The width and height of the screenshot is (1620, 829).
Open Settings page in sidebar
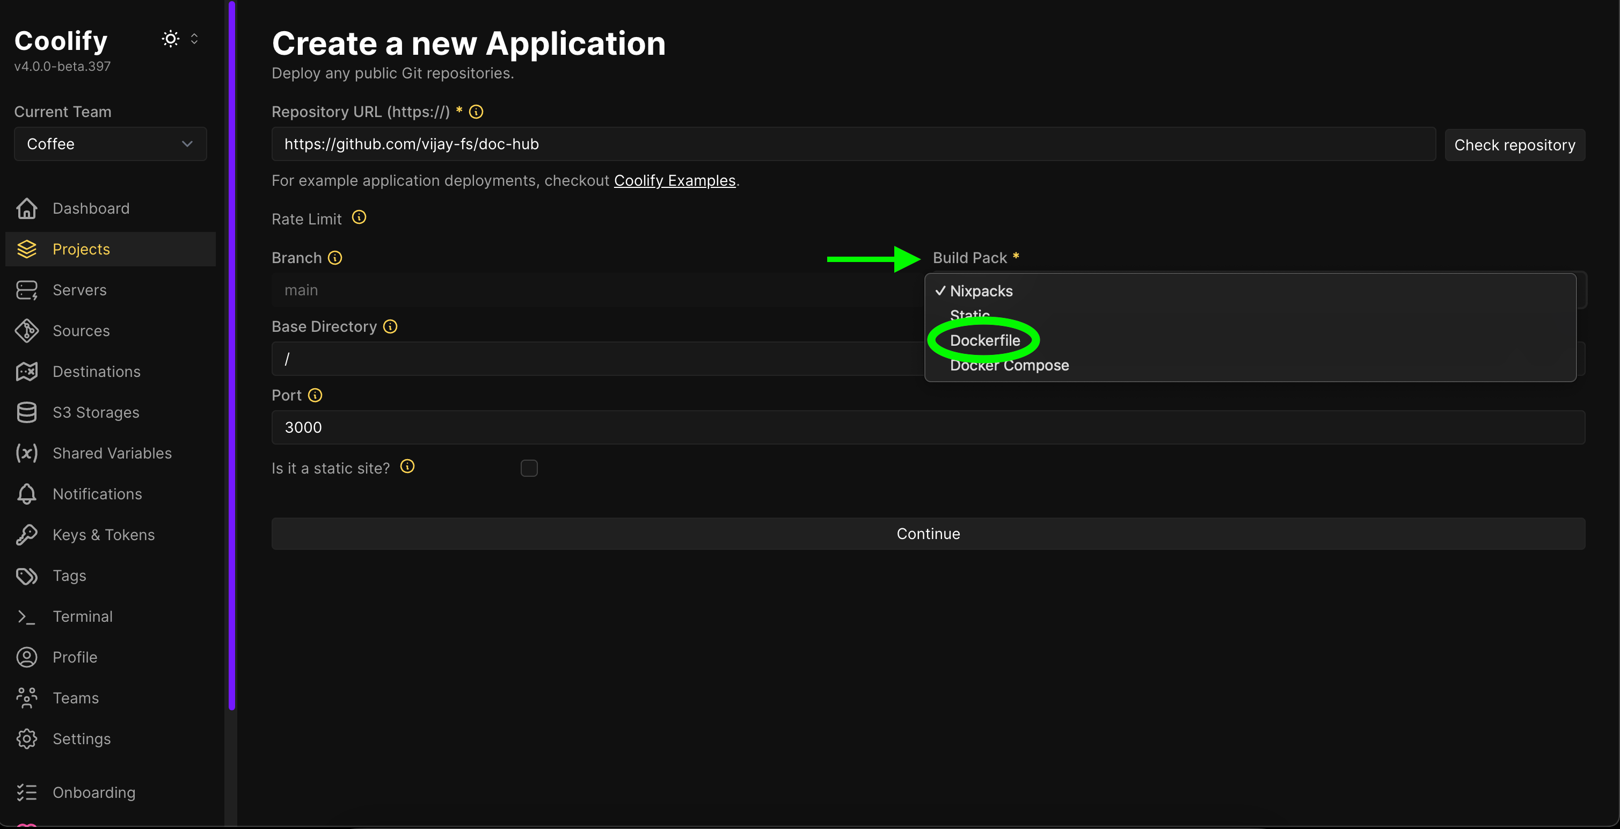(x=110, y=739)
